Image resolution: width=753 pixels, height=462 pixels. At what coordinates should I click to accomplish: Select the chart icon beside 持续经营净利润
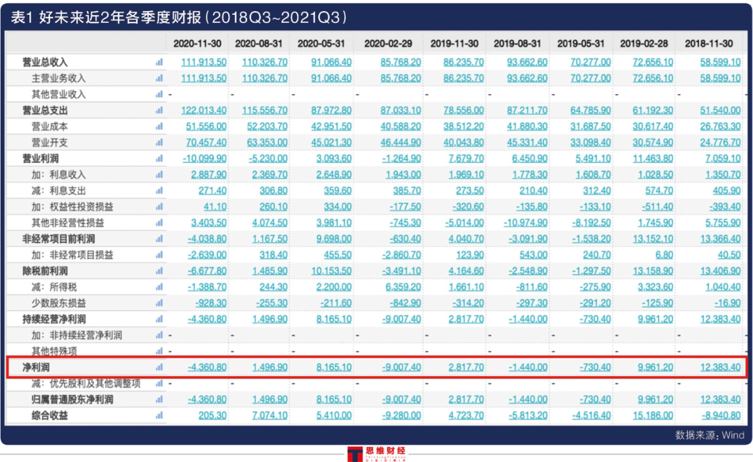click(158, 318)
